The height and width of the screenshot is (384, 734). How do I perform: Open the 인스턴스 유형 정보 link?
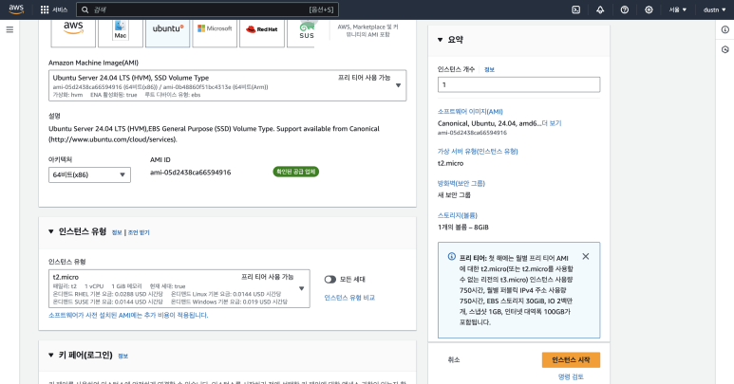point(117,232)
